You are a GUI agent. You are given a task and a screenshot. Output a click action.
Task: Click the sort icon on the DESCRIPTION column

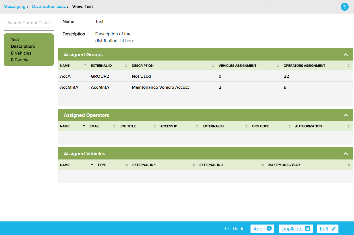coord(213,65)
